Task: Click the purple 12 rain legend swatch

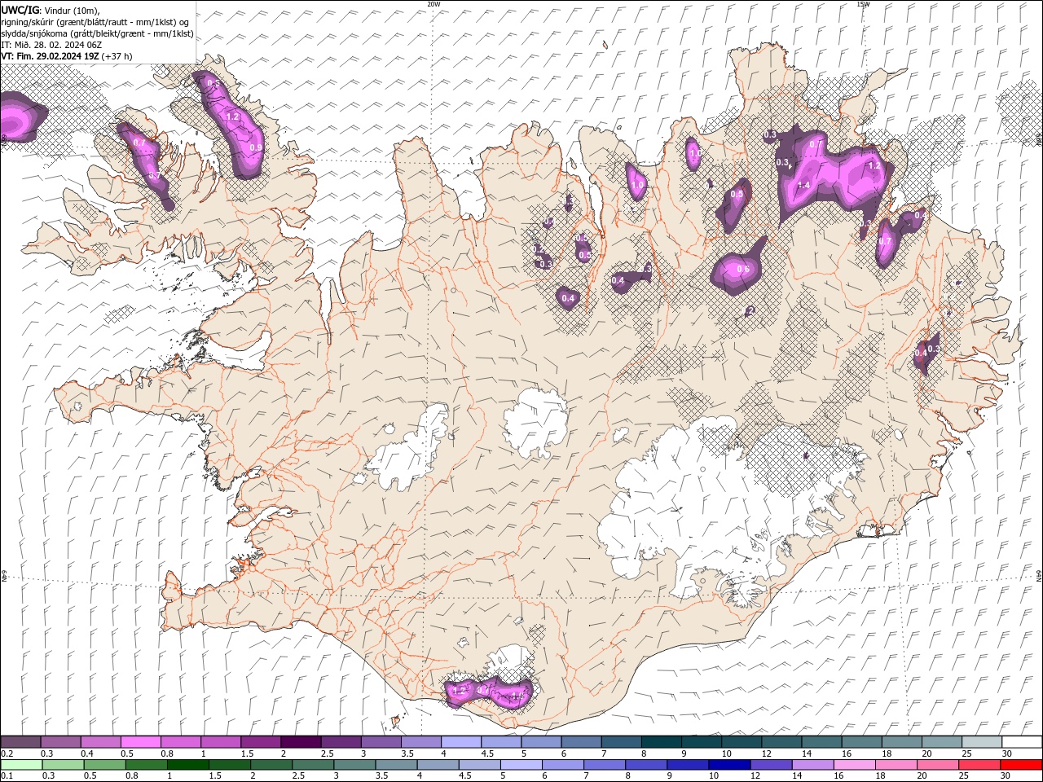Action: click(x=772, y=765)
